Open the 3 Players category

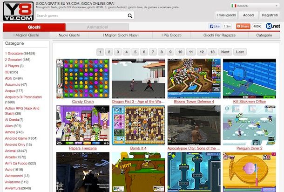pos(12,66)
